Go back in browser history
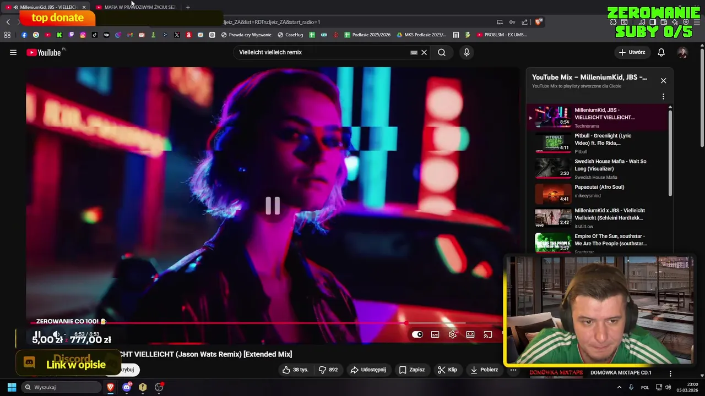This screenshot has height=396, width=705. pyautogui.click(x=8, y=22)
